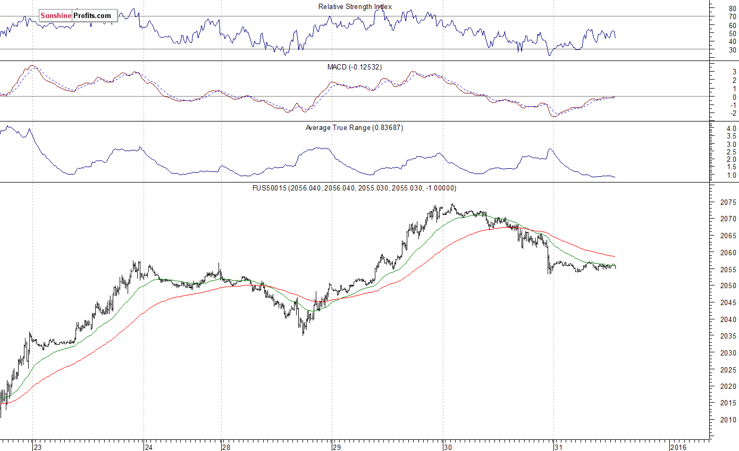Viewport: 739px width, 451px height.
Task: Click the Average True Range (0.83687) label
Action: pyautogui.click(x=355, y=128)
